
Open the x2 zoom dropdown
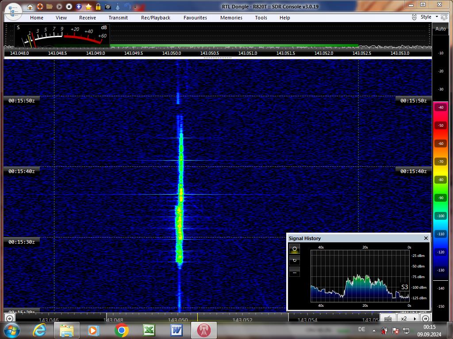coord(408,318)
